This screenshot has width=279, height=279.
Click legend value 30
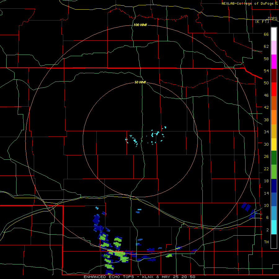(x=266, y=144)
